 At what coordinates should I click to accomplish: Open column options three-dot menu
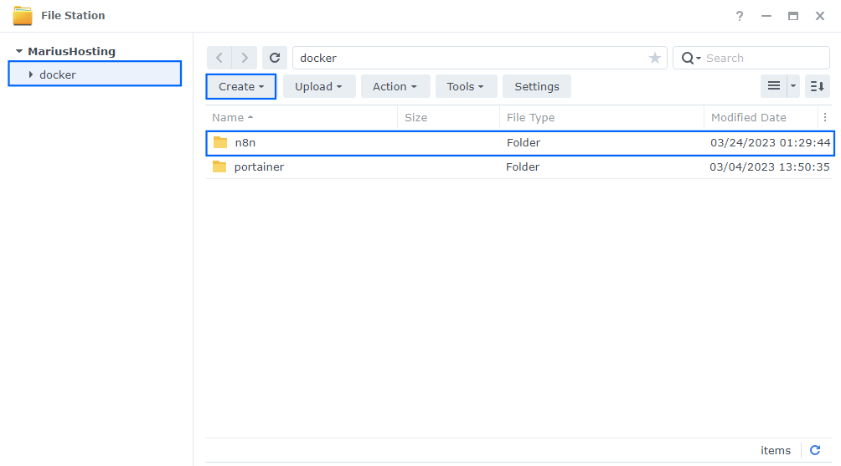[825, 117]
